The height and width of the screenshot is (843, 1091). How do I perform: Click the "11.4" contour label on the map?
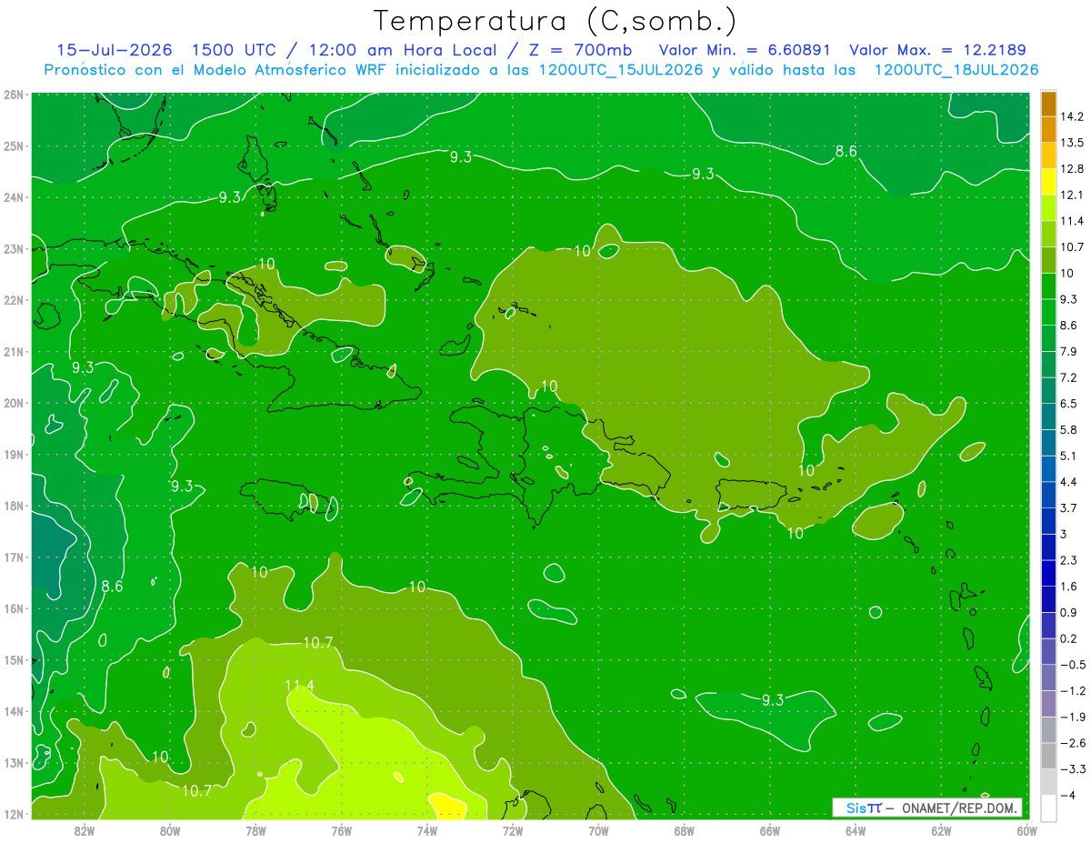[x=299, y=685]
